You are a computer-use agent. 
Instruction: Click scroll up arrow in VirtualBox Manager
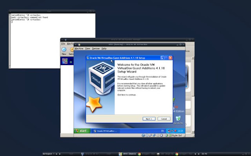point(193,58)
